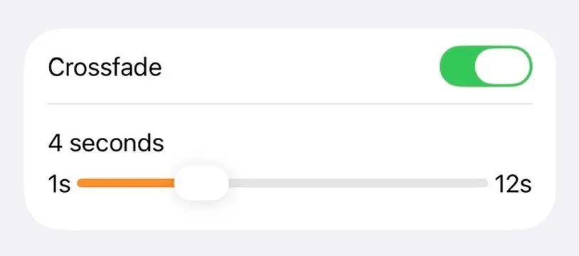The image size is (579, 256).
Task: Click the slider's white thumb handle
Action: tap(201, 183)
